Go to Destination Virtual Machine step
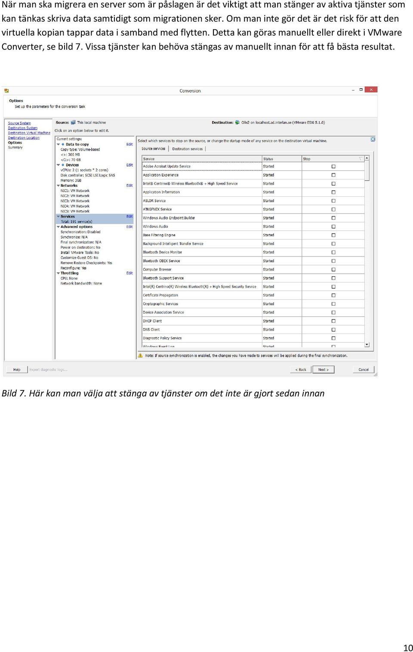Viewport: 413px width, 652px height. (29, 133)
